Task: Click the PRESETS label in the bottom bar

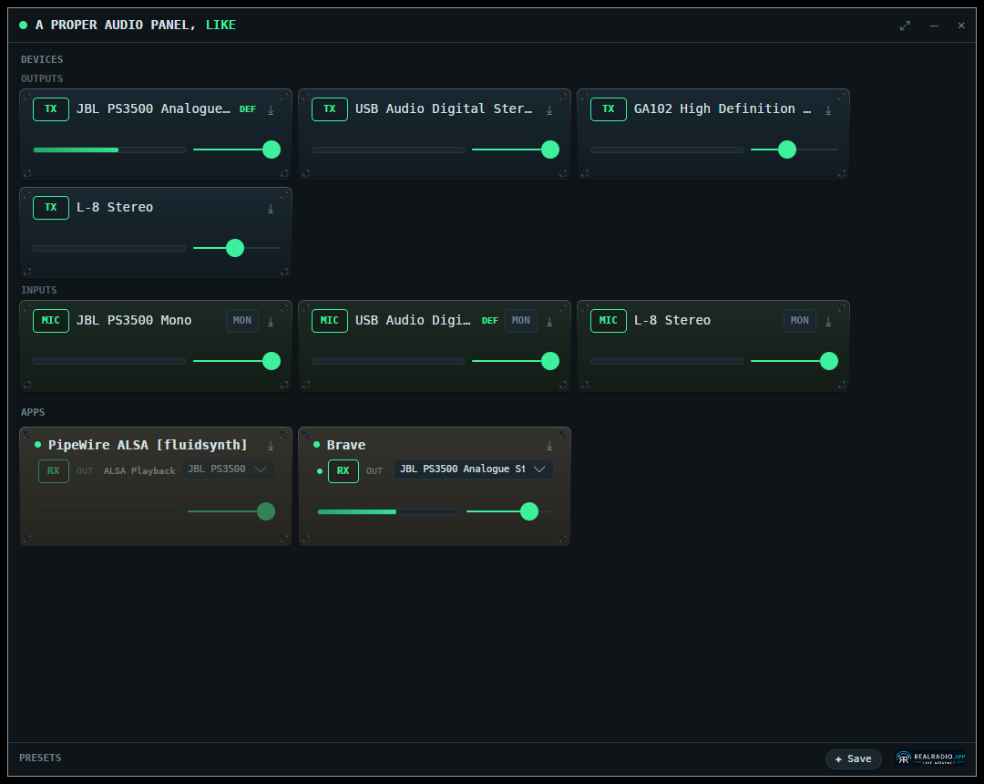Action: [x=40, y=758]
